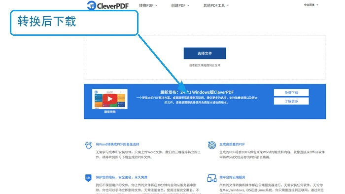
Task: Click the 保护您的隐私，安全匿名，永久免费 heading
Action: pos(122,177)
